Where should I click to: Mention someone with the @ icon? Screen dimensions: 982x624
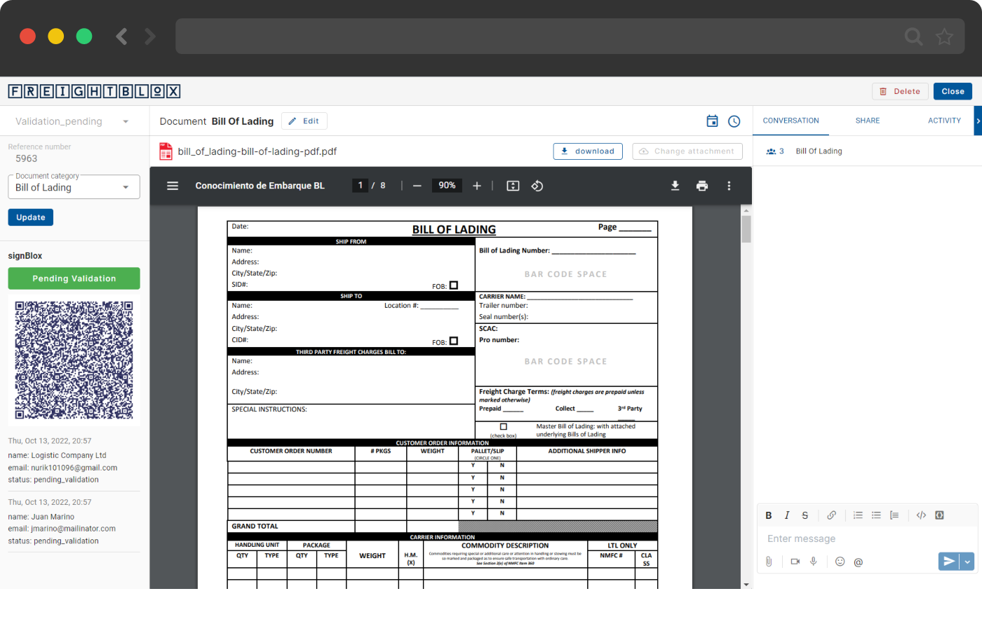(859, 562)
